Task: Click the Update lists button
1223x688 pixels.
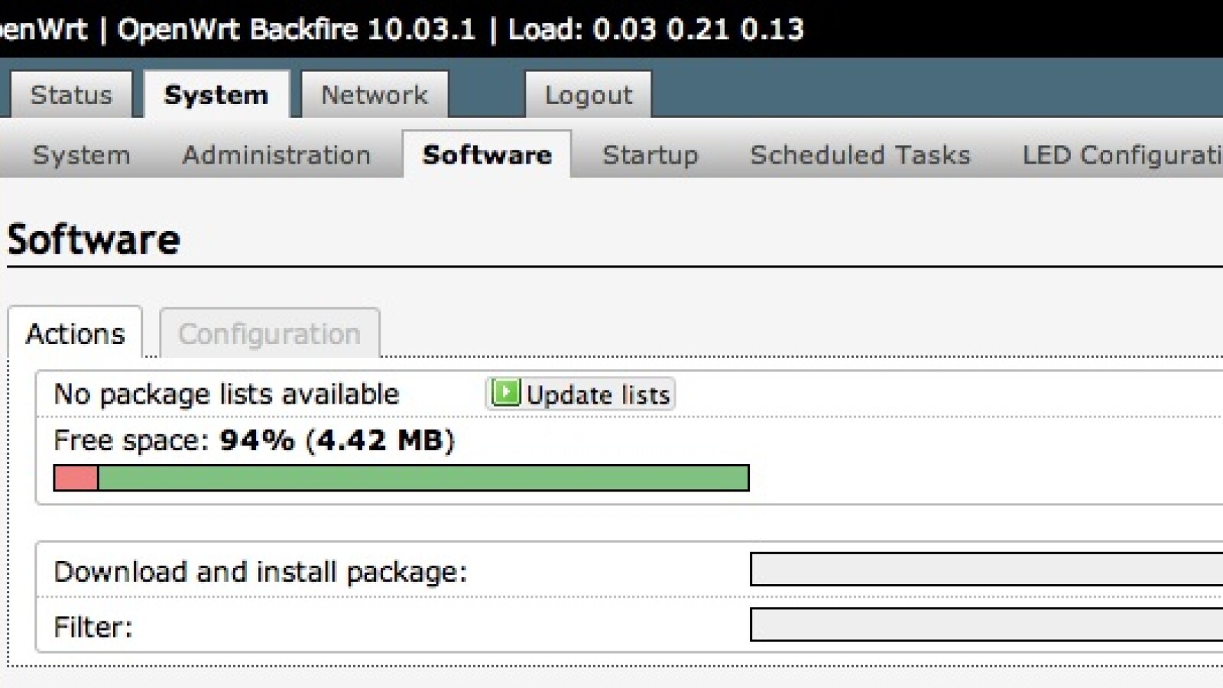Action: [x=580, y=394]
